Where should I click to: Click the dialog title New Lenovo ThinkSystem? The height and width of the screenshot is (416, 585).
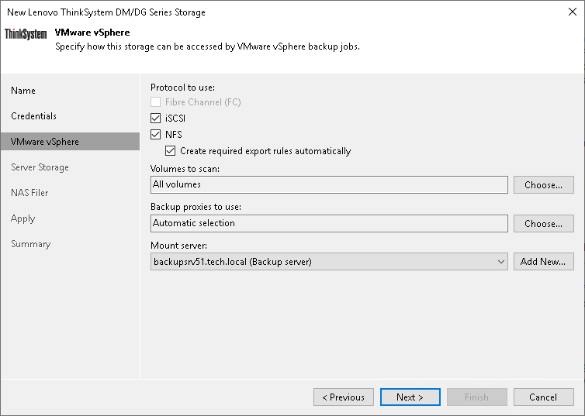tap(106, 12)
